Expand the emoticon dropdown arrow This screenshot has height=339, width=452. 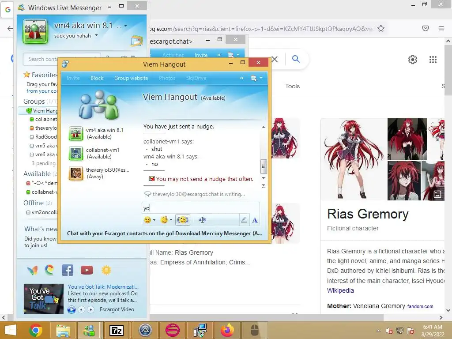point(154,220)
